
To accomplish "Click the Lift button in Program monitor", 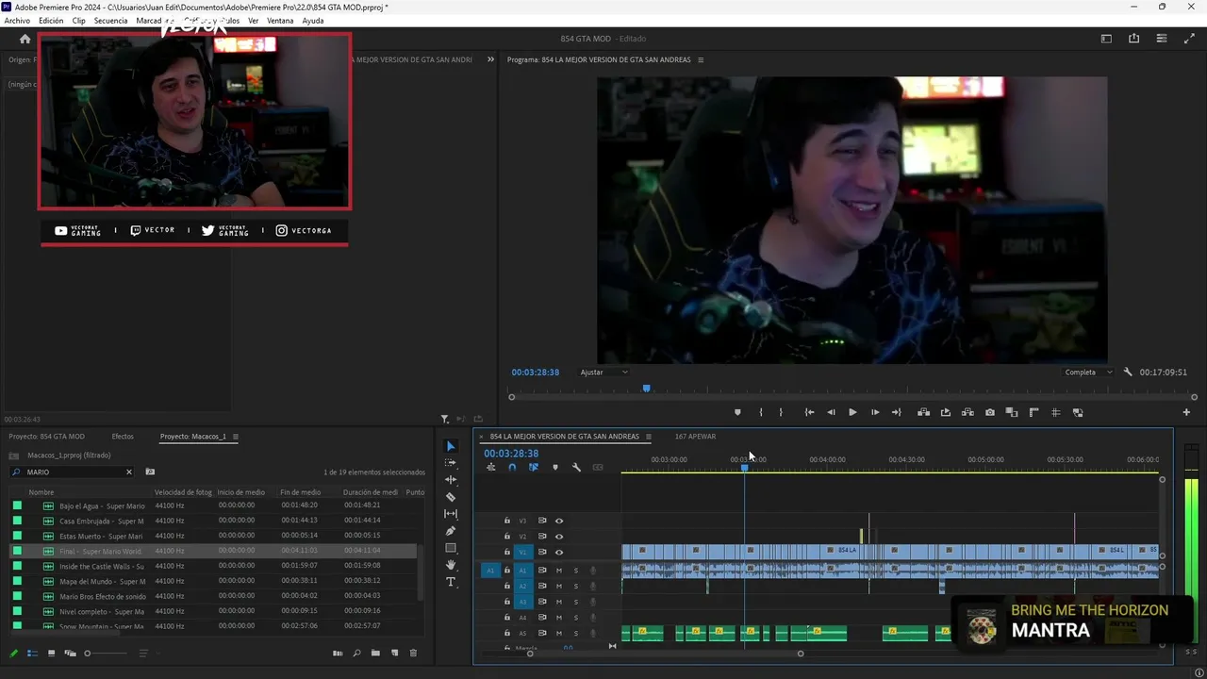I will tap(923, 412).
